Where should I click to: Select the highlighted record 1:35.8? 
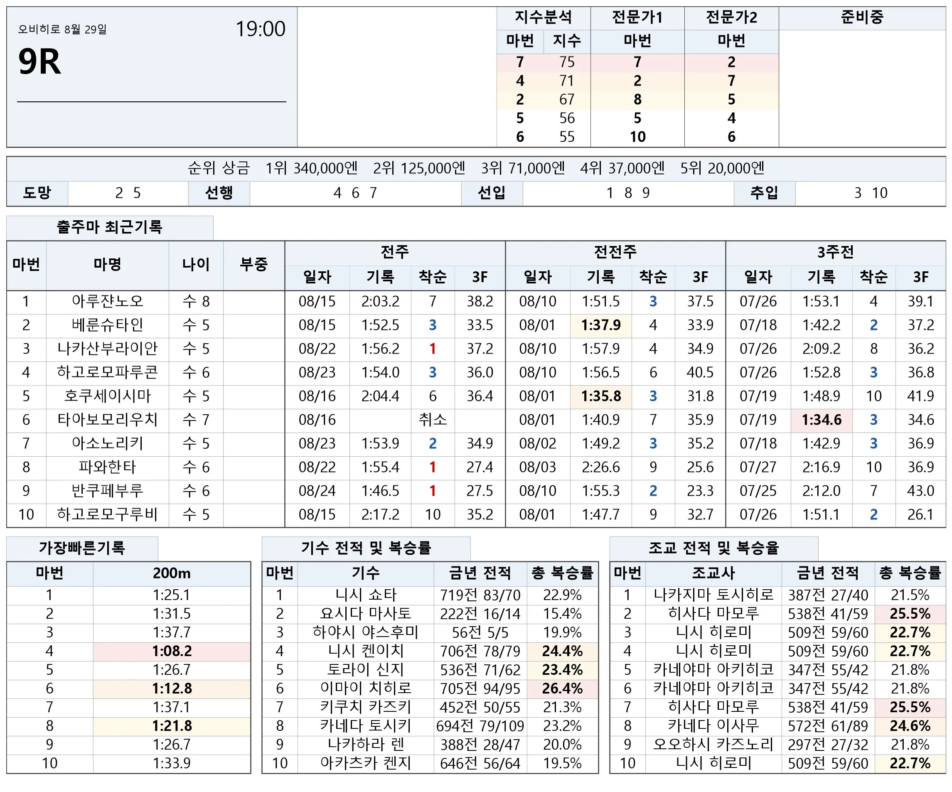pyautogui.click(x=601, y=396)
